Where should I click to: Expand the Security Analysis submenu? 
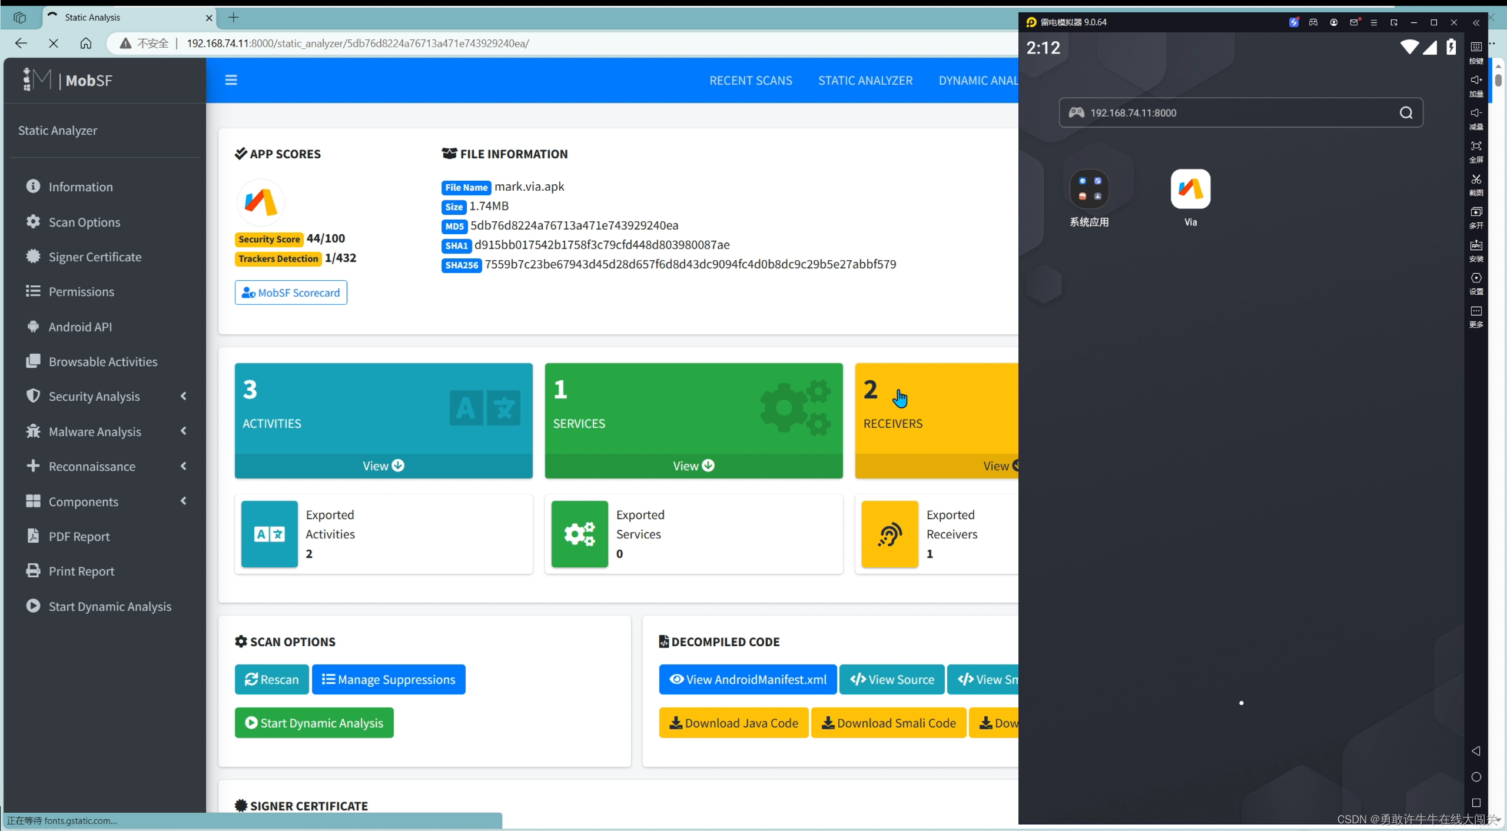(x=106, y=396)
